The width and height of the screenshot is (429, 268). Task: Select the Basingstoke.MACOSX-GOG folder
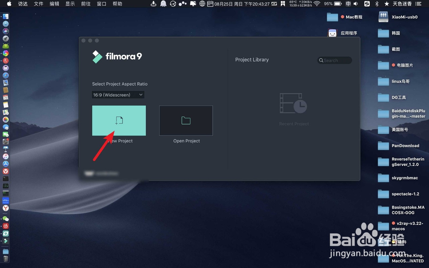[x=402, y=210]
